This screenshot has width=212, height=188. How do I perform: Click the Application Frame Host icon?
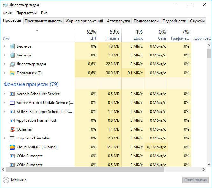12,120
